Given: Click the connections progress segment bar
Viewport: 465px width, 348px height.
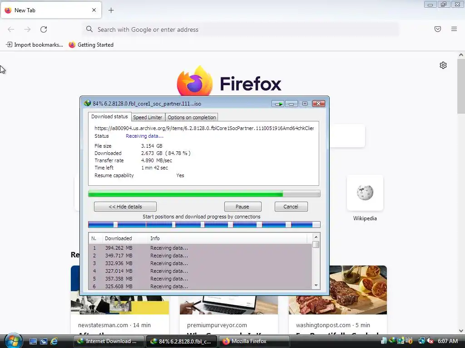Looking at the screenshot, I should 204,225.
